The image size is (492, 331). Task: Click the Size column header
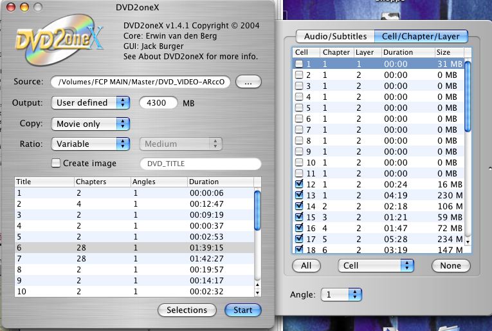[x=449, y=52]
